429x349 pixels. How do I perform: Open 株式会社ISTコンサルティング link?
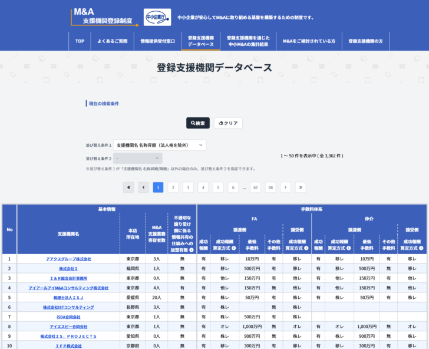coord(68,307)
